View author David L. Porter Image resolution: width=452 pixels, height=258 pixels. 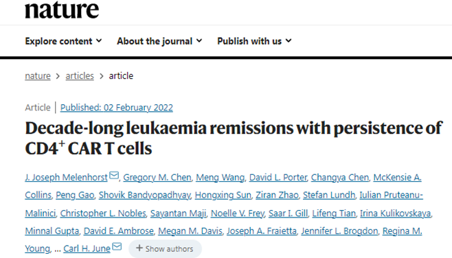[278, 177]
